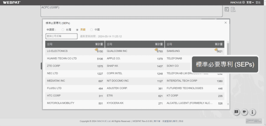The width and height of the screenshot is (266, 126).
Task: Click 登出 to log out
Action: coord(258,2)
